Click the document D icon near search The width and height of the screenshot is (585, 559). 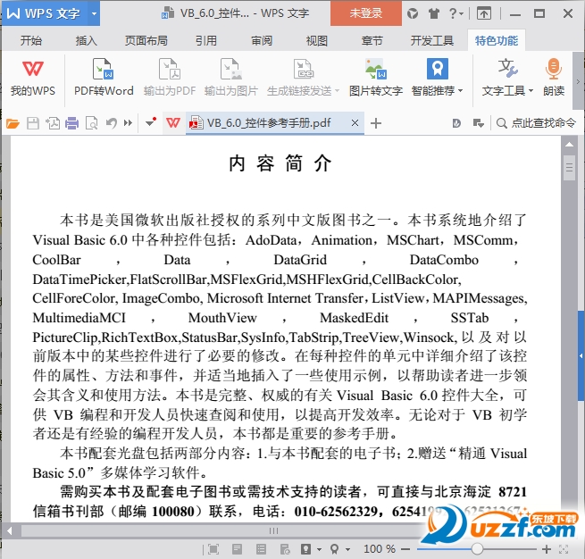point(456,123)
